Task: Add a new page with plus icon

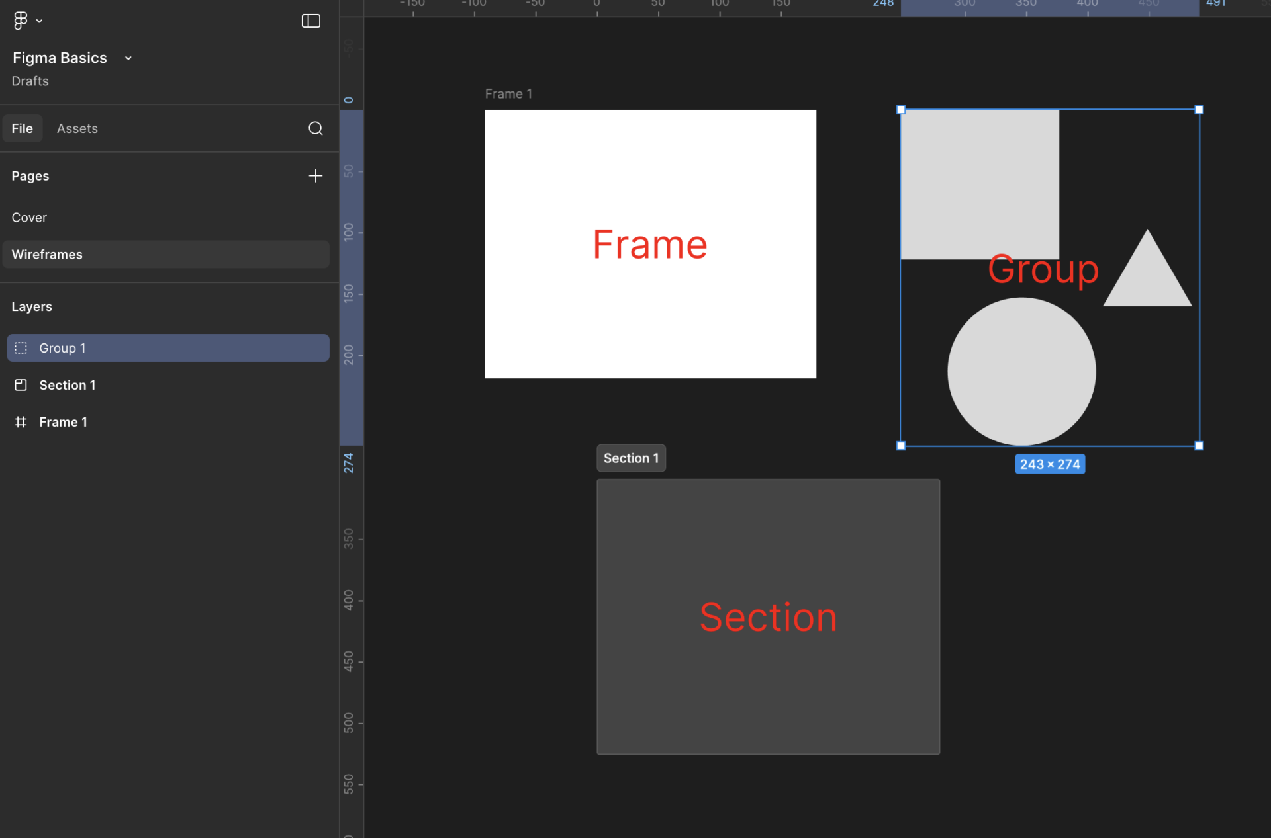Action: pyautogui.click(x=316, y=176)
